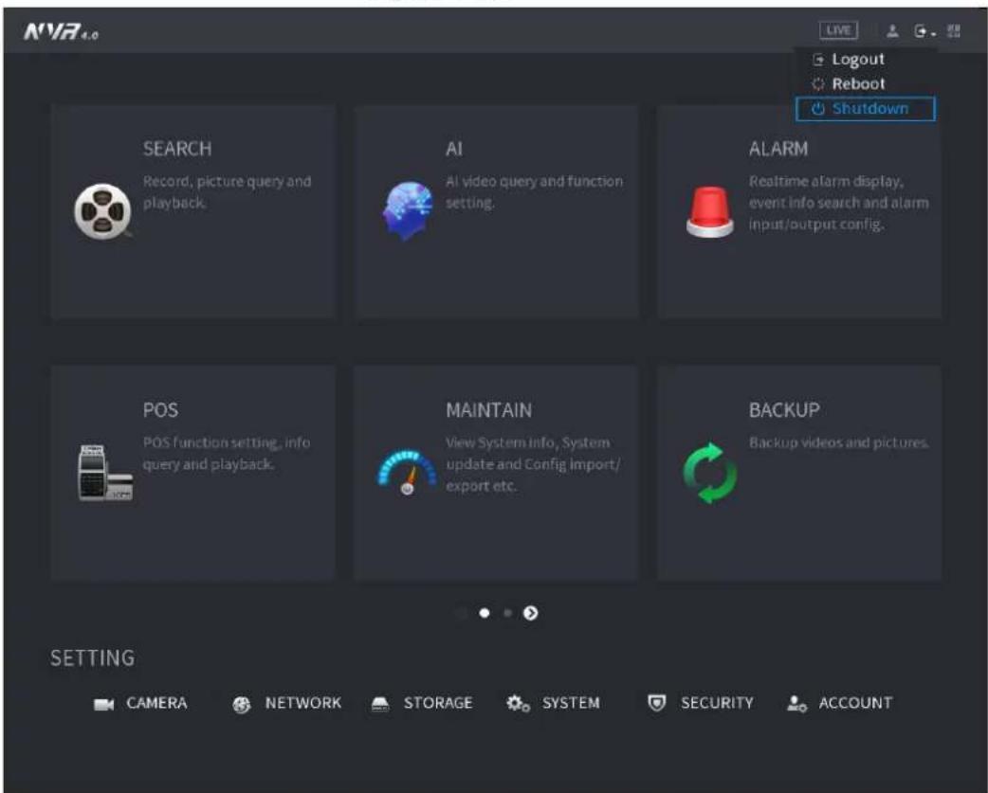Screen dimensions: 988x793
Task: Click the POS tile title
Action: 160,410
